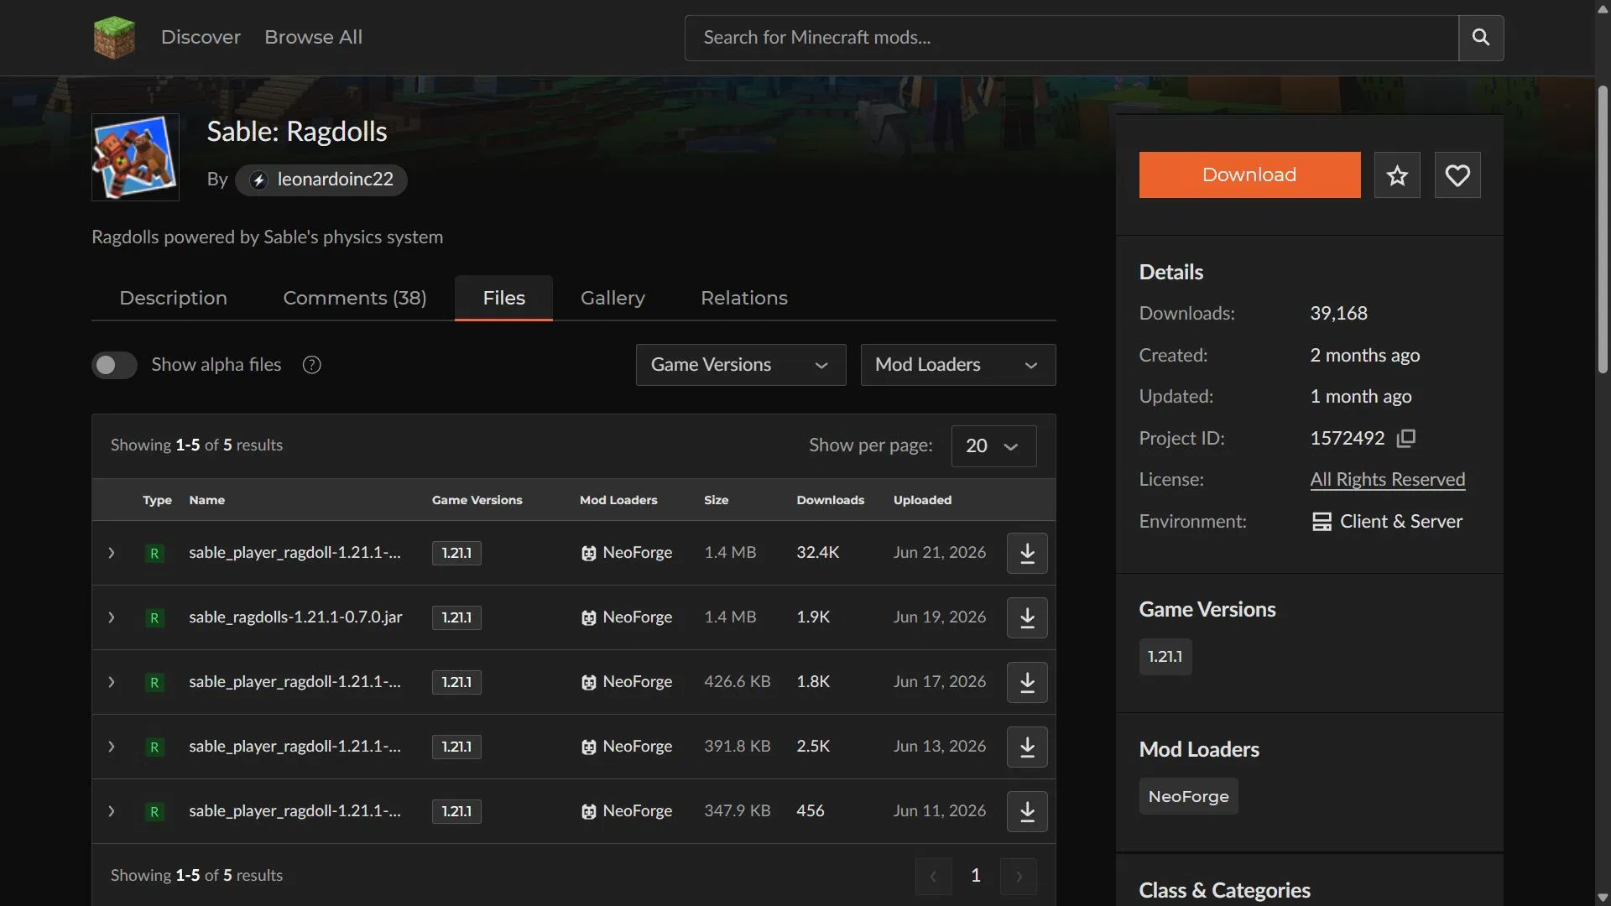Click the orange Download button
Screen dimensions: 1611x906
(x=1249, y=175)
